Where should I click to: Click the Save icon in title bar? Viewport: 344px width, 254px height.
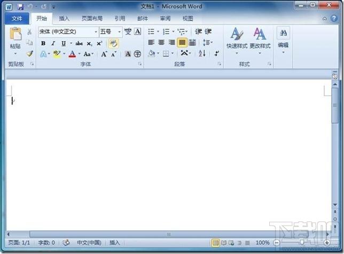point(21,7)
